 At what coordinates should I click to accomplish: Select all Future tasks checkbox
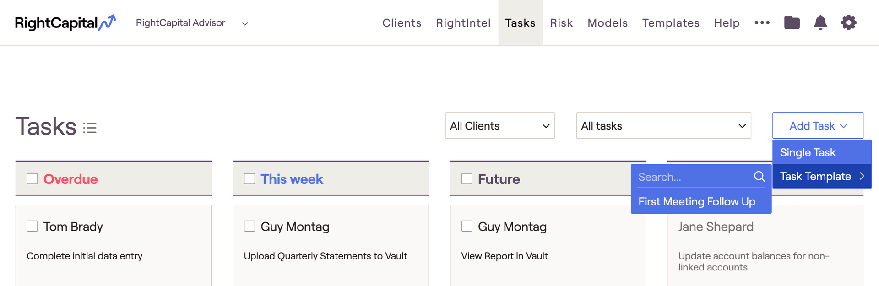[467, 178]
